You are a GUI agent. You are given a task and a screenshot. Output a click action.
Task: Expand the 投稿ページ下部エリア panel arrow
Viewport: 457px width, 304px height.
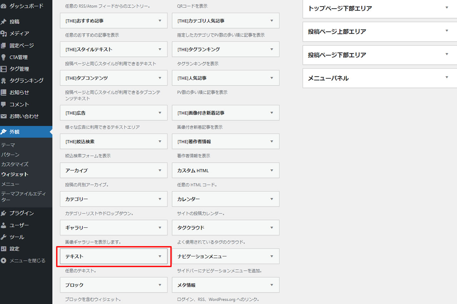(447, 54)
